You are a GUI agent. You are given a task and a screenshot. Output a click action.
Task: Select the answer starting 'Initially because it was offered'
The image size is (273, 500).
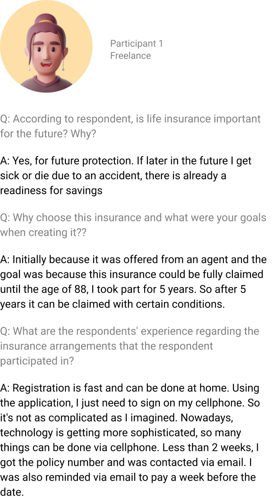point(133,282)
